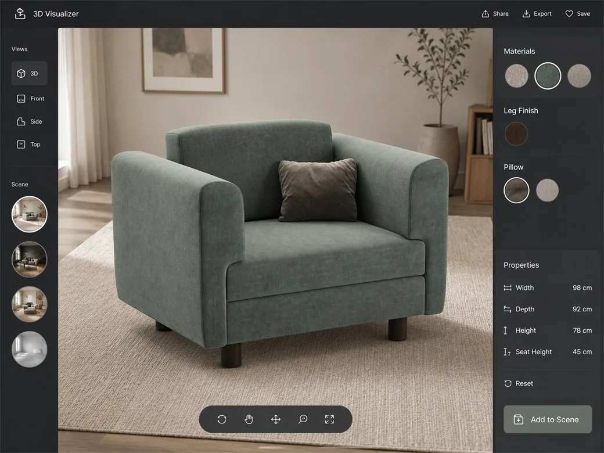Click the Depth value 92 cm
This screenshot has width=604, height=453.
tap(582, 309)
